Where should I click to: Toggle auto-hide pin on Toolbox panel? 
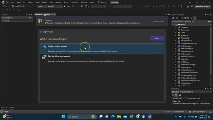[x=29, y=15]
